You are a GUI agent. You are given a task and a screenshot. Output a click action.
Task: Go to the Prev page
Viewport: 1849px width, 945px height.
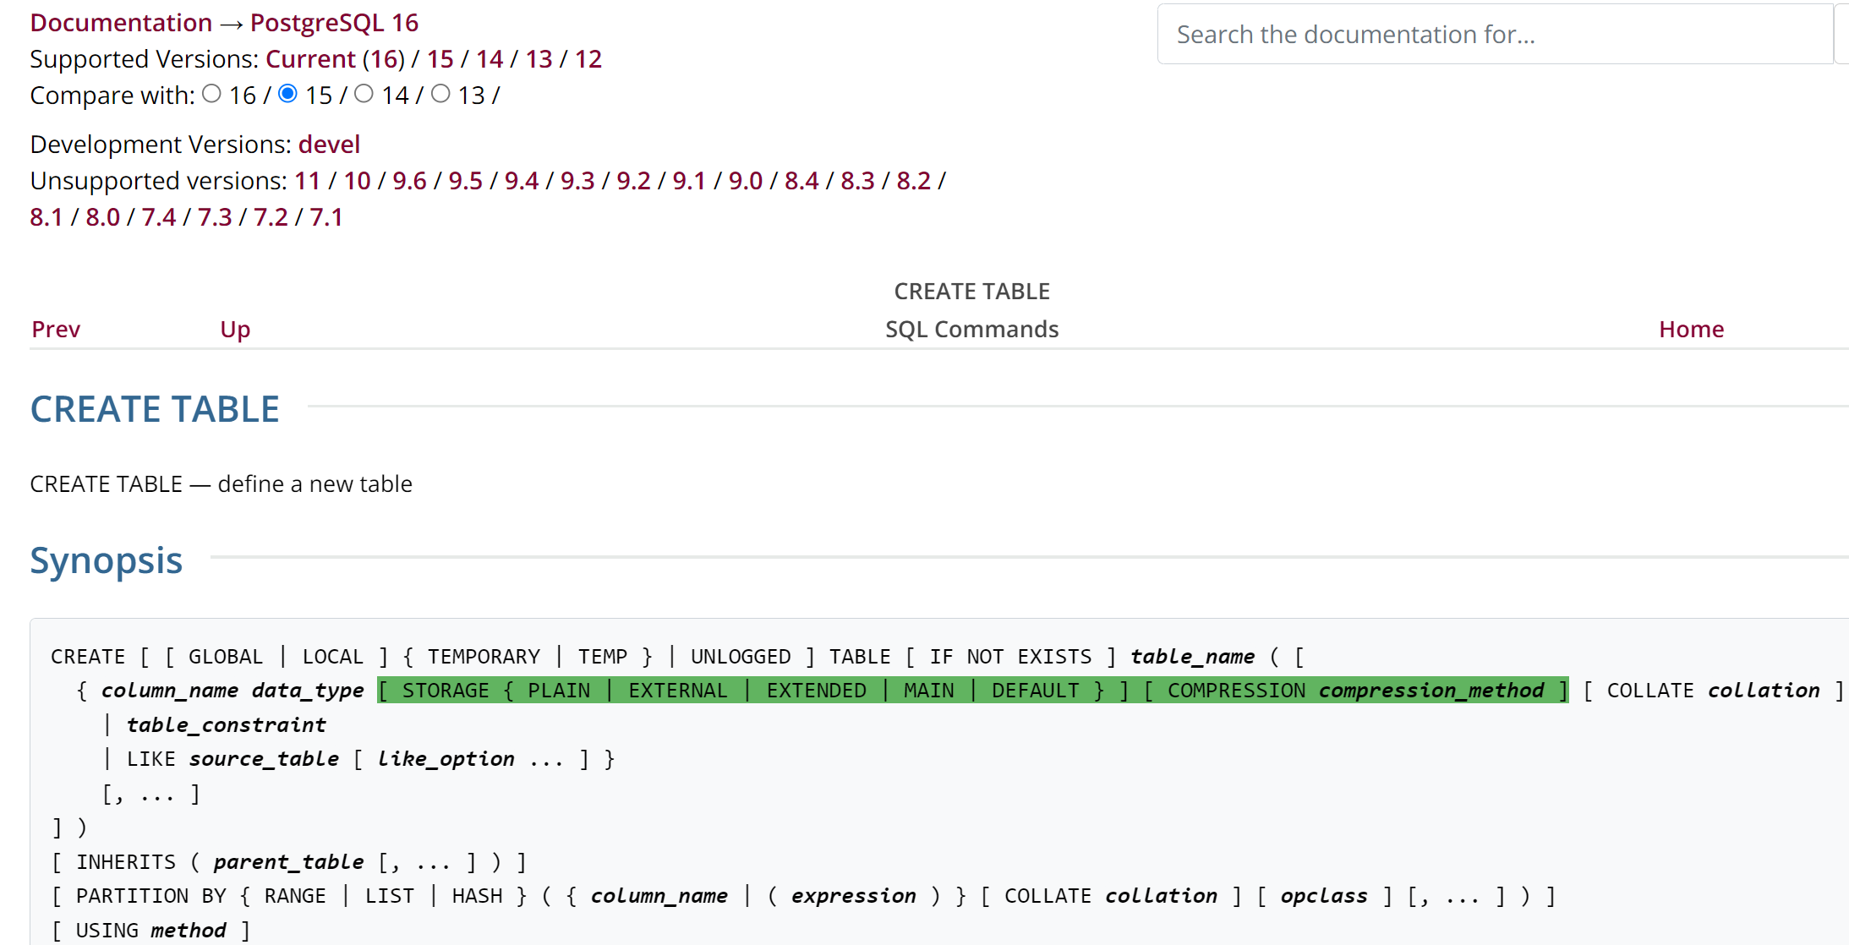56,329
